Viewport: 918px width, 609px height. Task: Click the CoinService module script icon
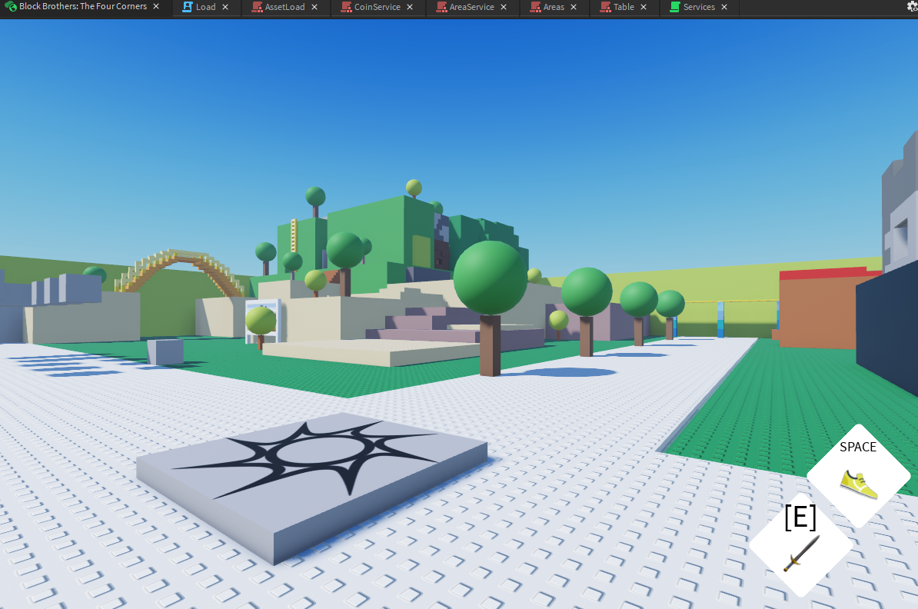point(346,7)
